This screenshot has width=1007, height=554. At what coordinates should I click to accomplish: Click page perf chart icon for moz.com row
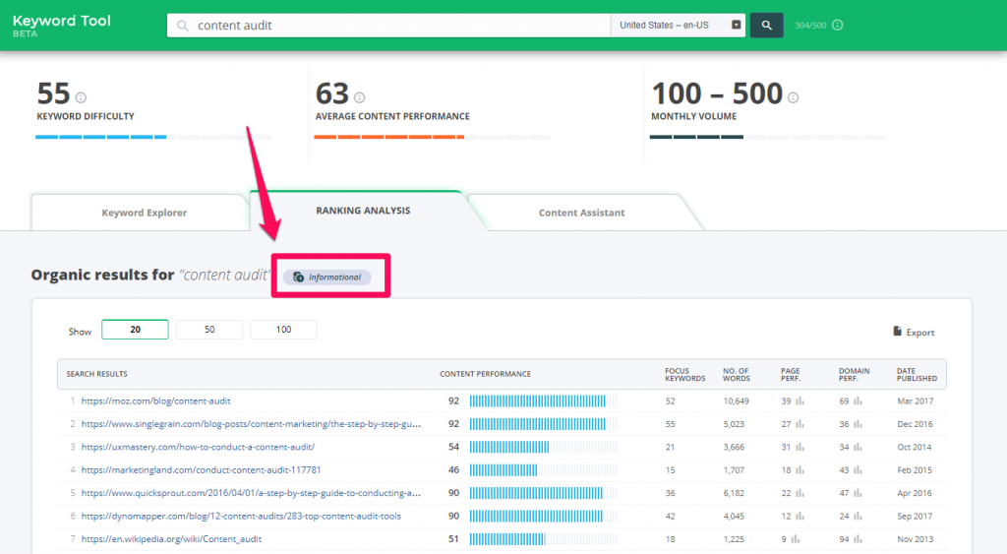pyautogui.click(x=800, y=401)
